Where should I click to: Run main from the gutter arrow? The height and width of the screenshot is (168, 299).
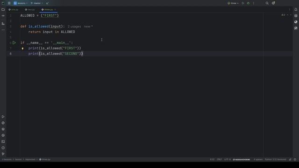pos(14,42)
